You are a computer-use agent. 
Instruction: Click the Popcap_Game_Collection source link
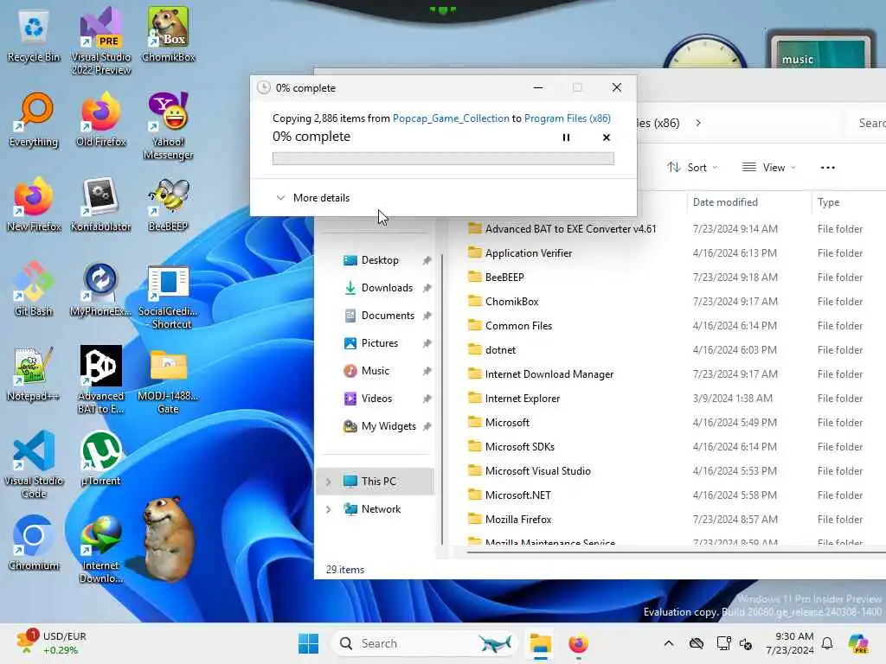451,118
